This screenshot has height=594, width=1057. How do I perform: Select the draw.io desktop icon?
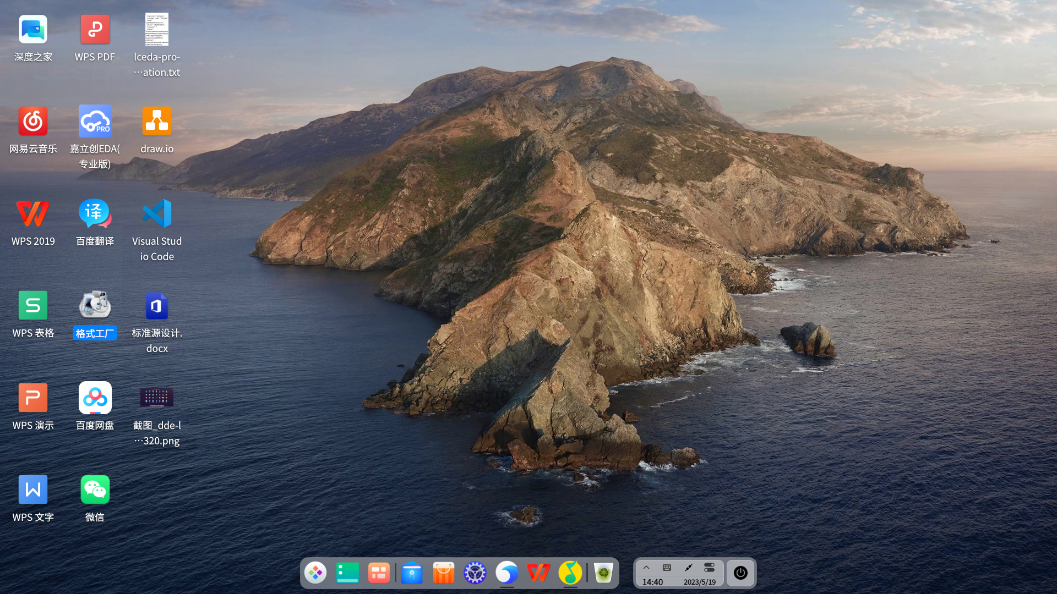[157, 121]
